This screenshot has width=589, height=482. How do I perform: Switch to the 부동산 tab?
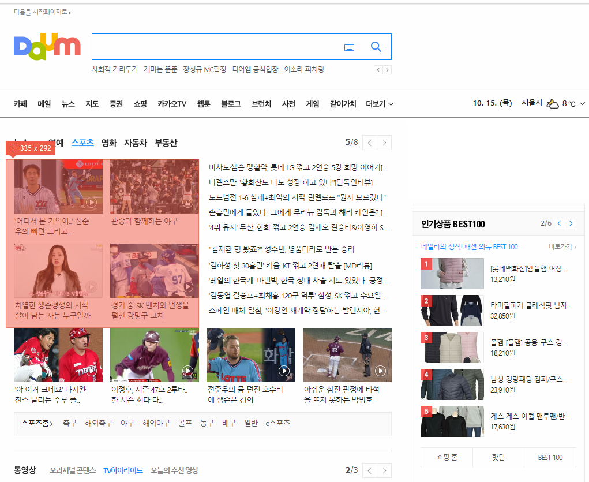point(166,143)
